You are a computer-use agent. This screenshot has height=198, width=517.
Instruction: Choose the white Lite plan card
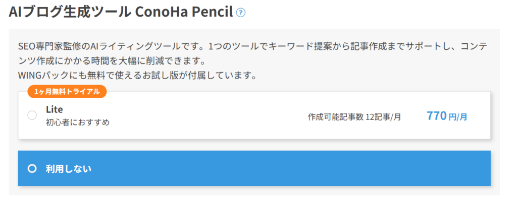pyautogui.click(x=254, y=115)
